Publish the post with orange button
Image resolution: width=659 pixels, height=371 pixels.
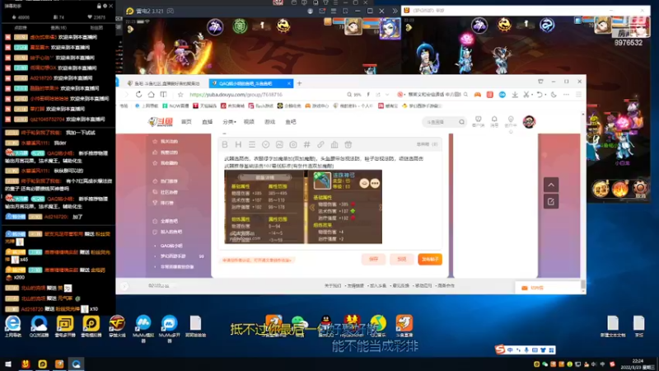click(x=430, y=259)
